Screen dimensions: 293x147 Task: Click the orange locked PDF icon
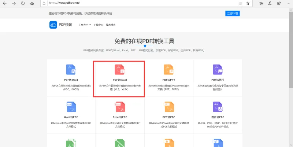click(x=169, y=143)
